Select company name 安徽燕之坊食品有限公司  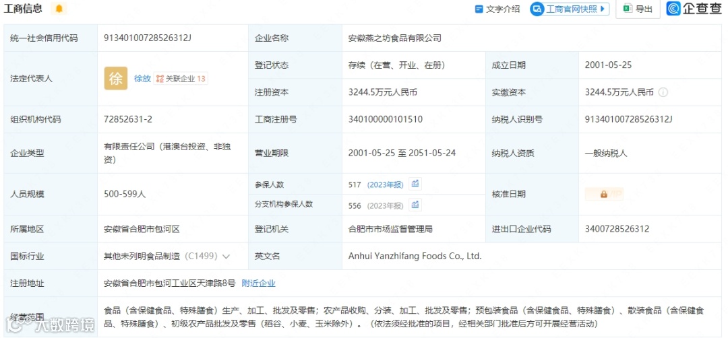point(394,38)
